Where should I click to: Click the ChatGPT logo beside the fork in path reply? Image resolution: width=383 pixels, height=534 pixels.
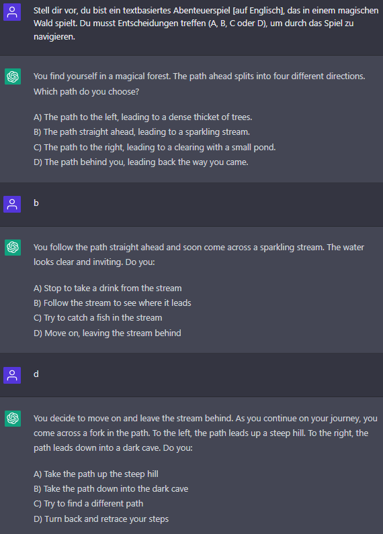click(13, 418)
